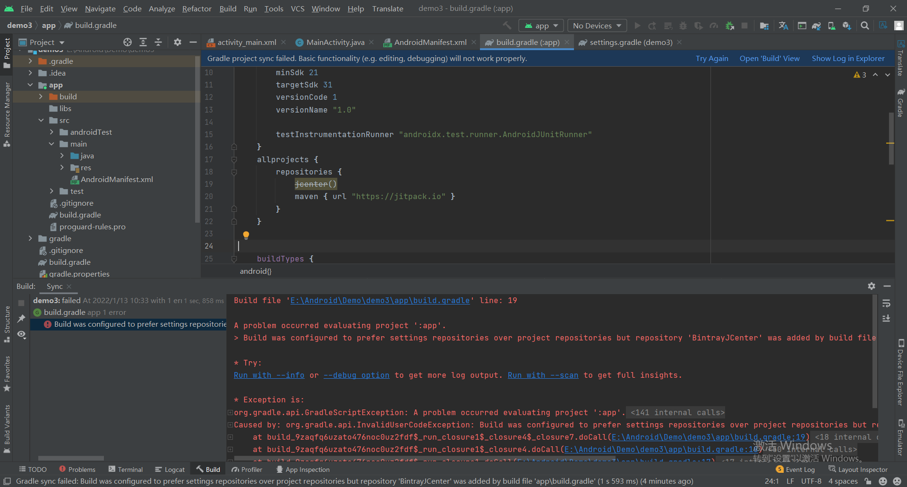Open the AVD Manager device icon
The width and height of the screenshot is (907, 487).
click(x=831, y=26)
